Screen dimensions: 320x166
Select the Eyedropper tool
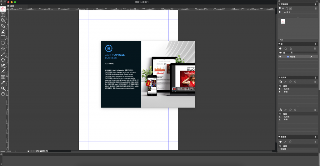pos(3,83)
